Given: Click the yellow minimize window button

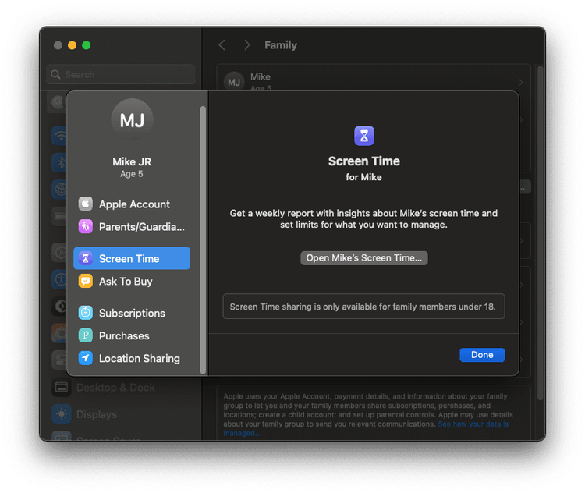Looking at the screenshot, I should 72,45.
